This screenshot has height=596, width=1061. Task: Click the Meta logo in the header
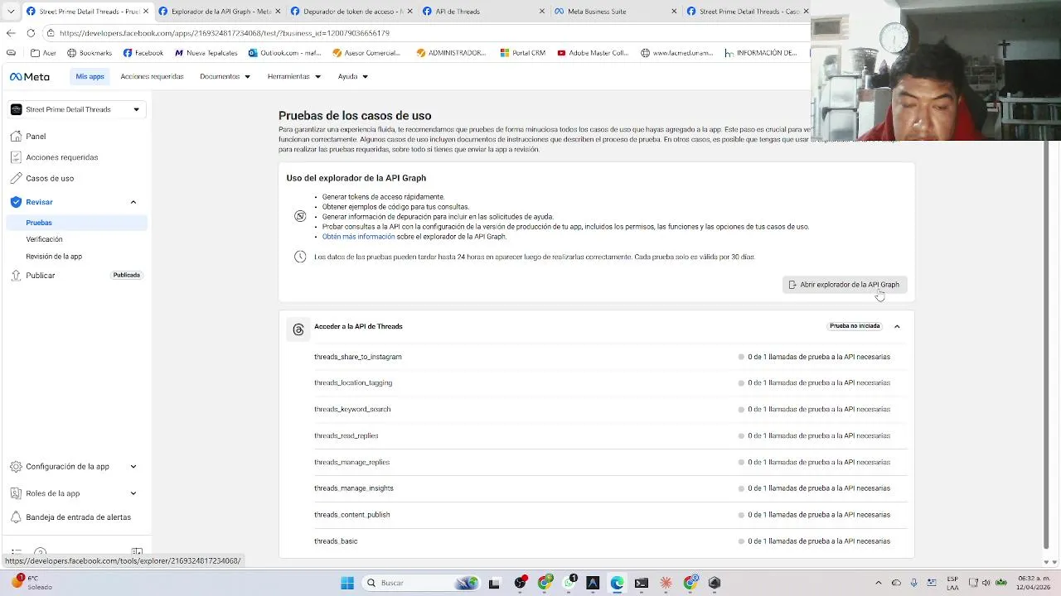click(29, 76)
